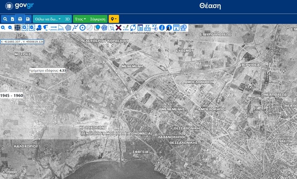This screenshot has width=297, height=179.
Task: Click the info with letter A tool
Action: point(169,27)
